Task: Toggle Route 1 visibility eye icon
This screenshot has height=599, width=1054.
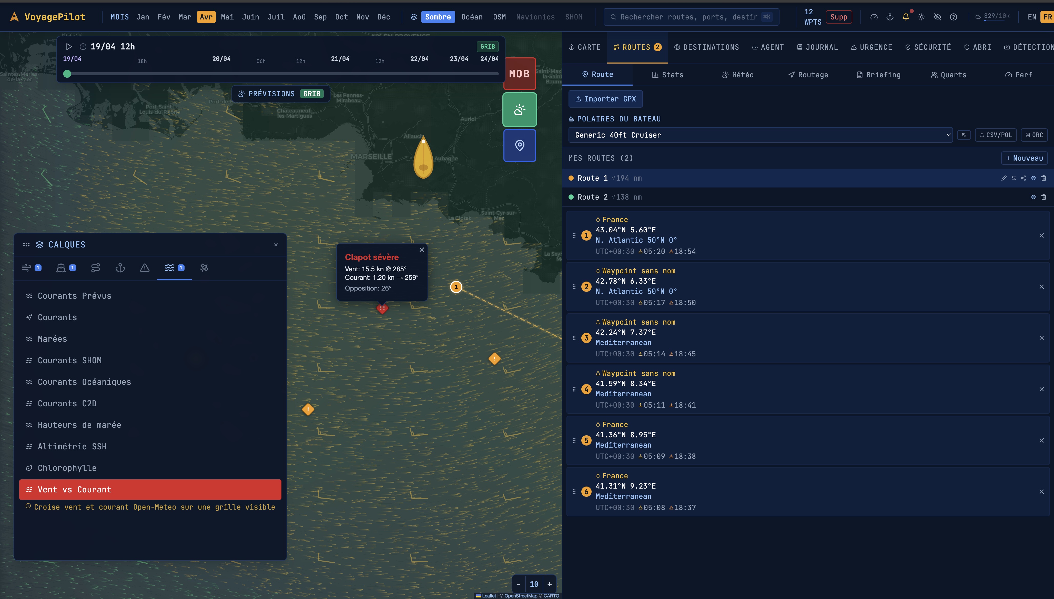Action: [x=1033, y=178]
